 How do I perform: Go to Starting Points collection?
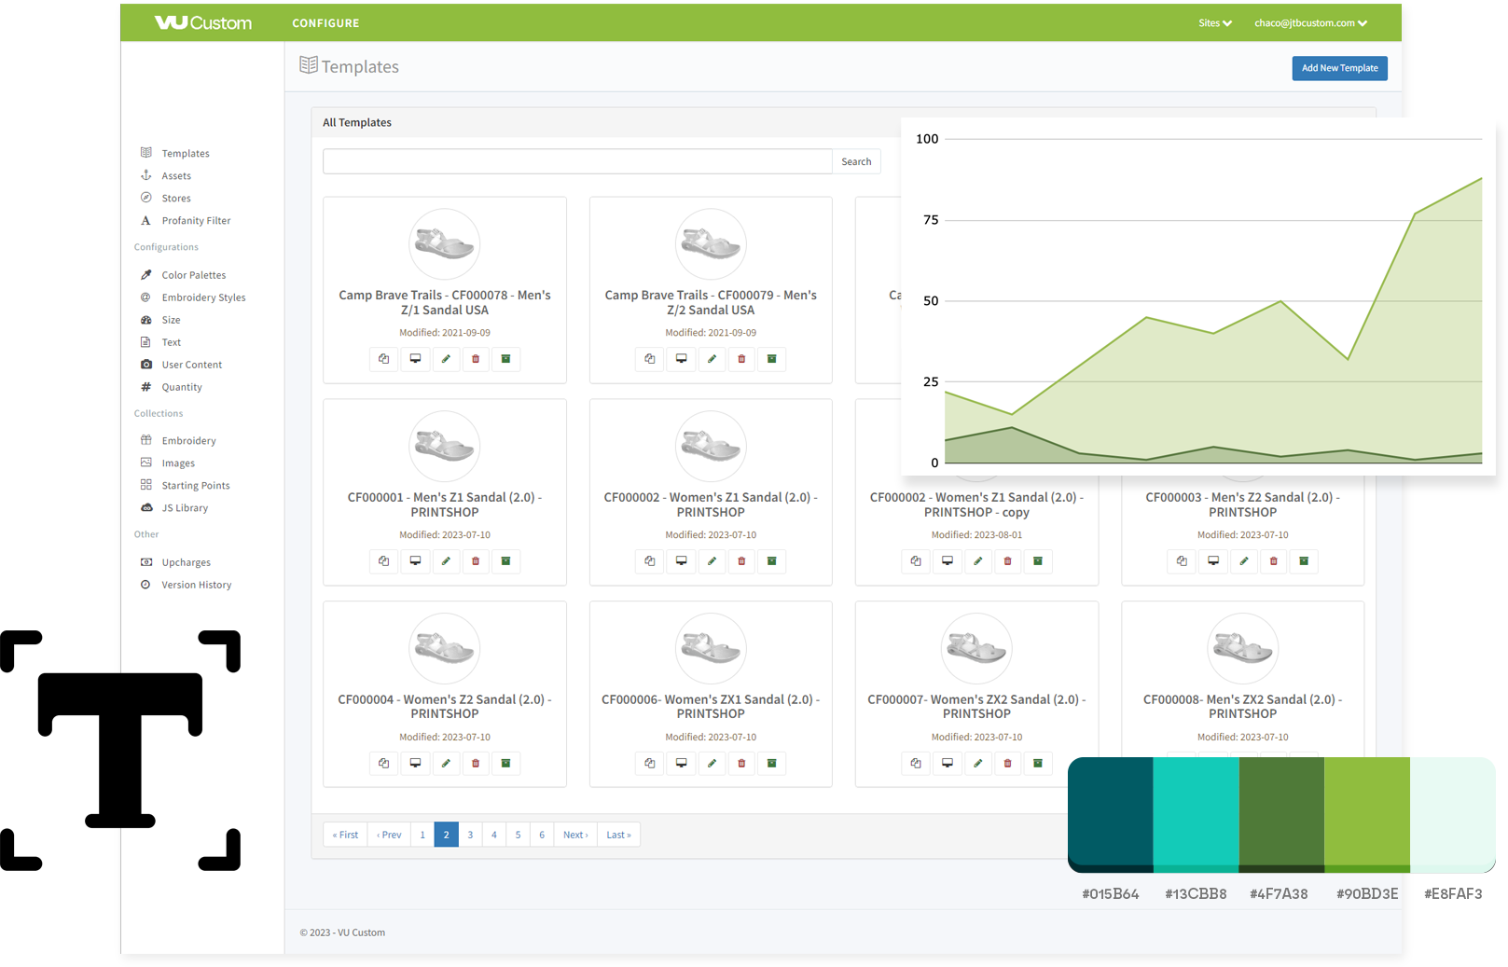[x=196, y=485]
